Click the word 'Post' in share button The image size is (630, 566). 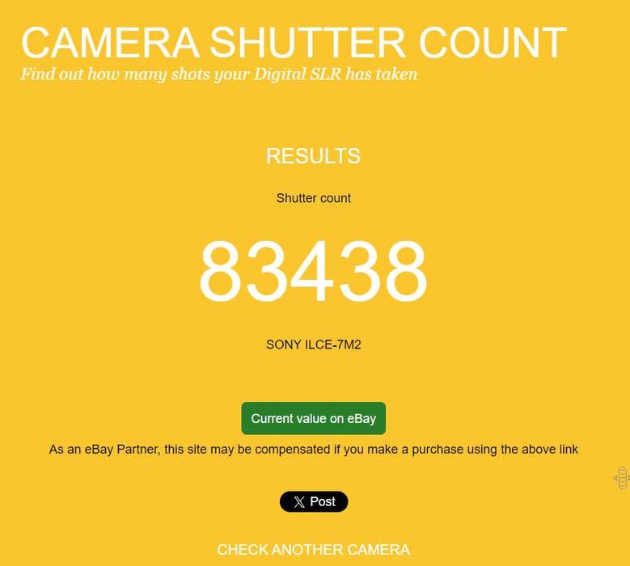pyautogui.click(x=322, y=501)
